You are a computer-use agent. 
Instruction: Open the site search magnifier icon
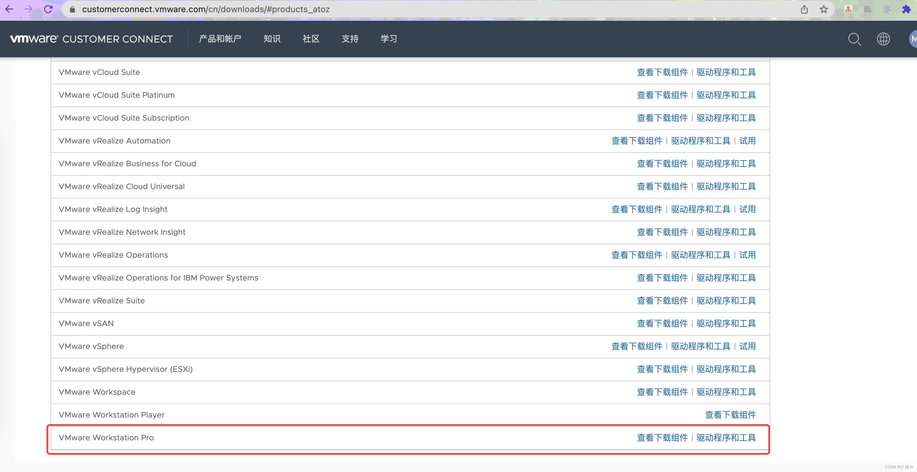[854, 39]
